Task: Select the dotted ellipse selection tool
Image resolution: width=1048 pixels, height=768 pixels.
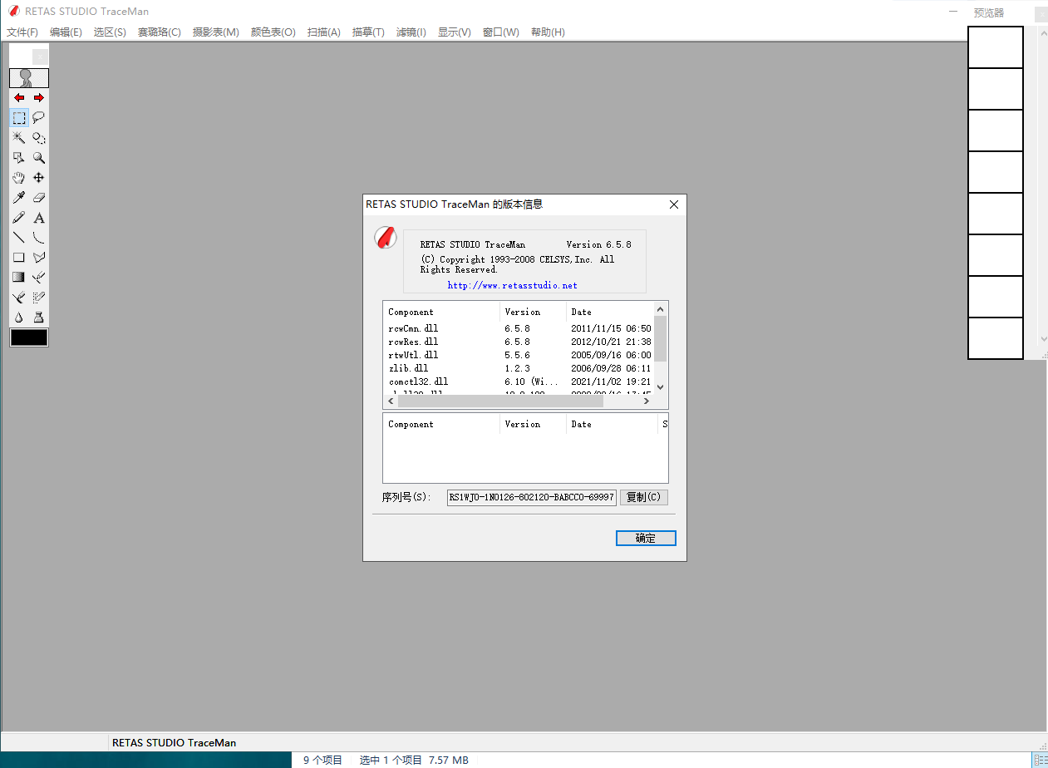Action: coord(39,138)
